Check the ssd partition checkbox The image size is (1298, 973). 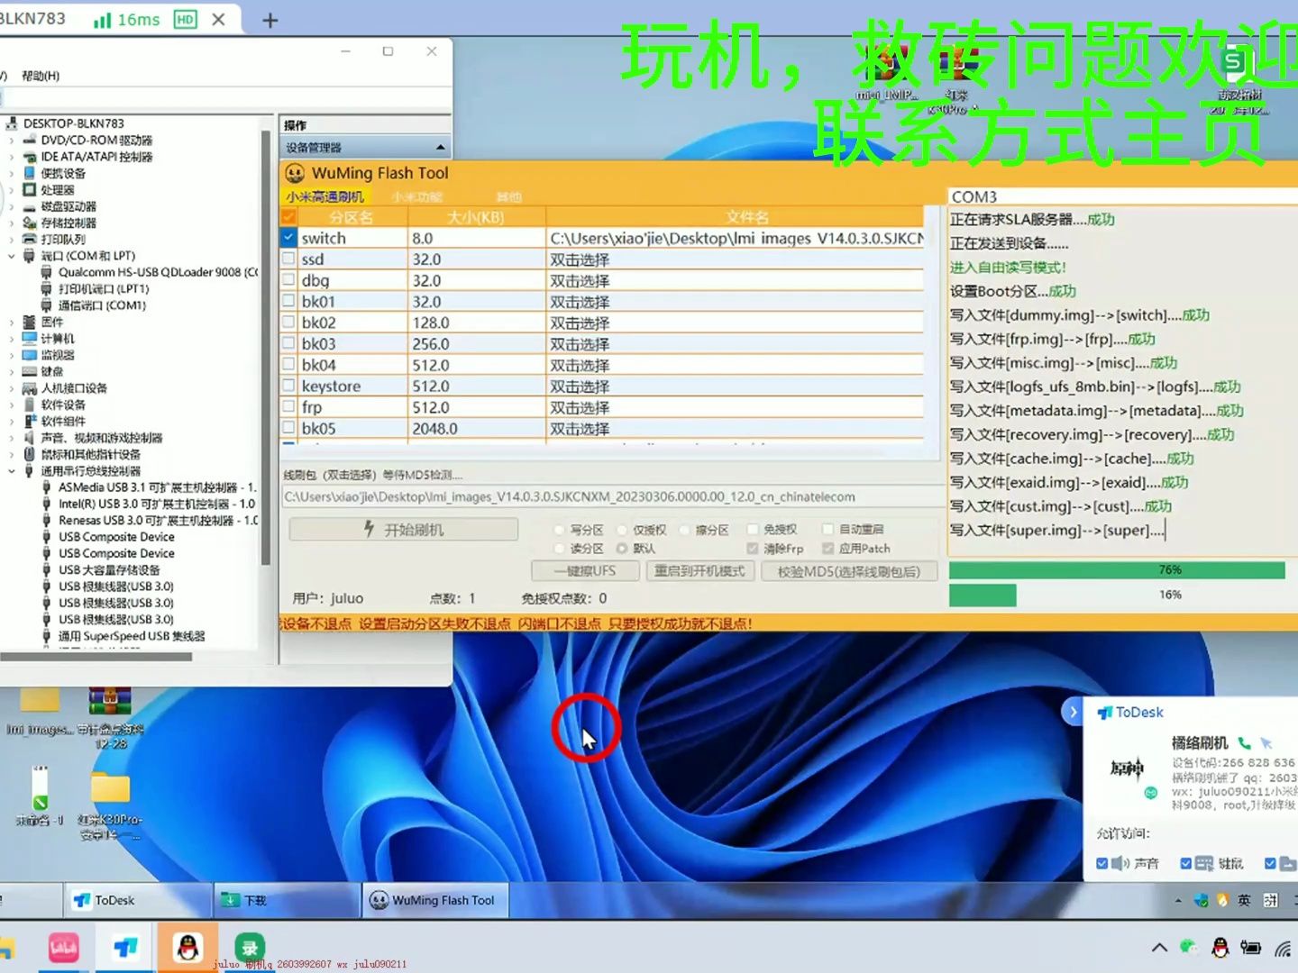[x=288, y=259]
